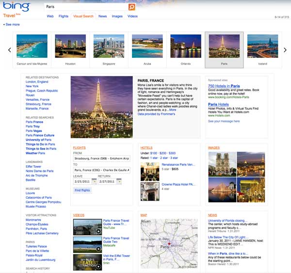291x273 pixels.
Task: Advance carousel with the right arrow
Action: (x=285, y=49)
